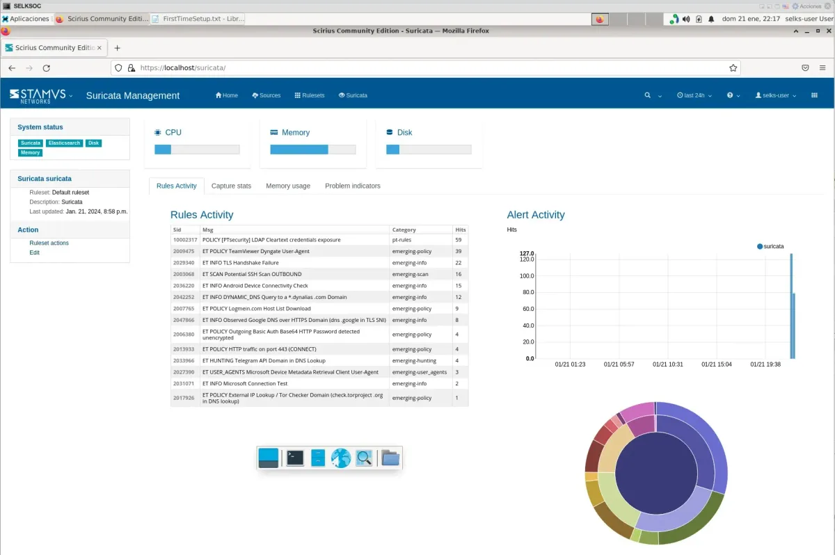
Task: Open the folder icon in the dock
Action: 390,458
